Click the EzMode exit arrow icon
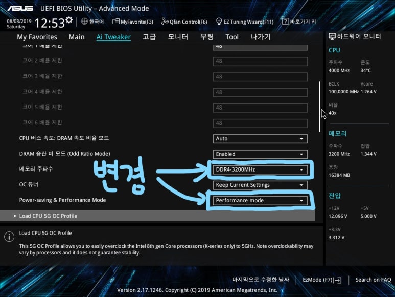Viewport: 395px width, 297px height. pyautogui.click(x=338, y=280)
